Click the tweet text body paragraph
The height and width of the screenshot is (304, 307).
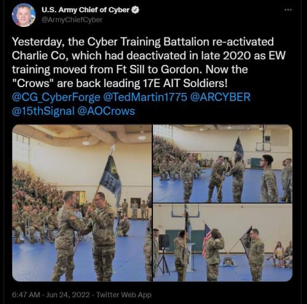click(149, 63)
